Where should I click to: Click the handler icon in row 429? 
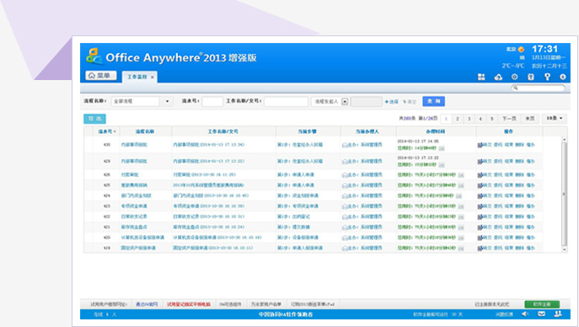pos(345,162)
